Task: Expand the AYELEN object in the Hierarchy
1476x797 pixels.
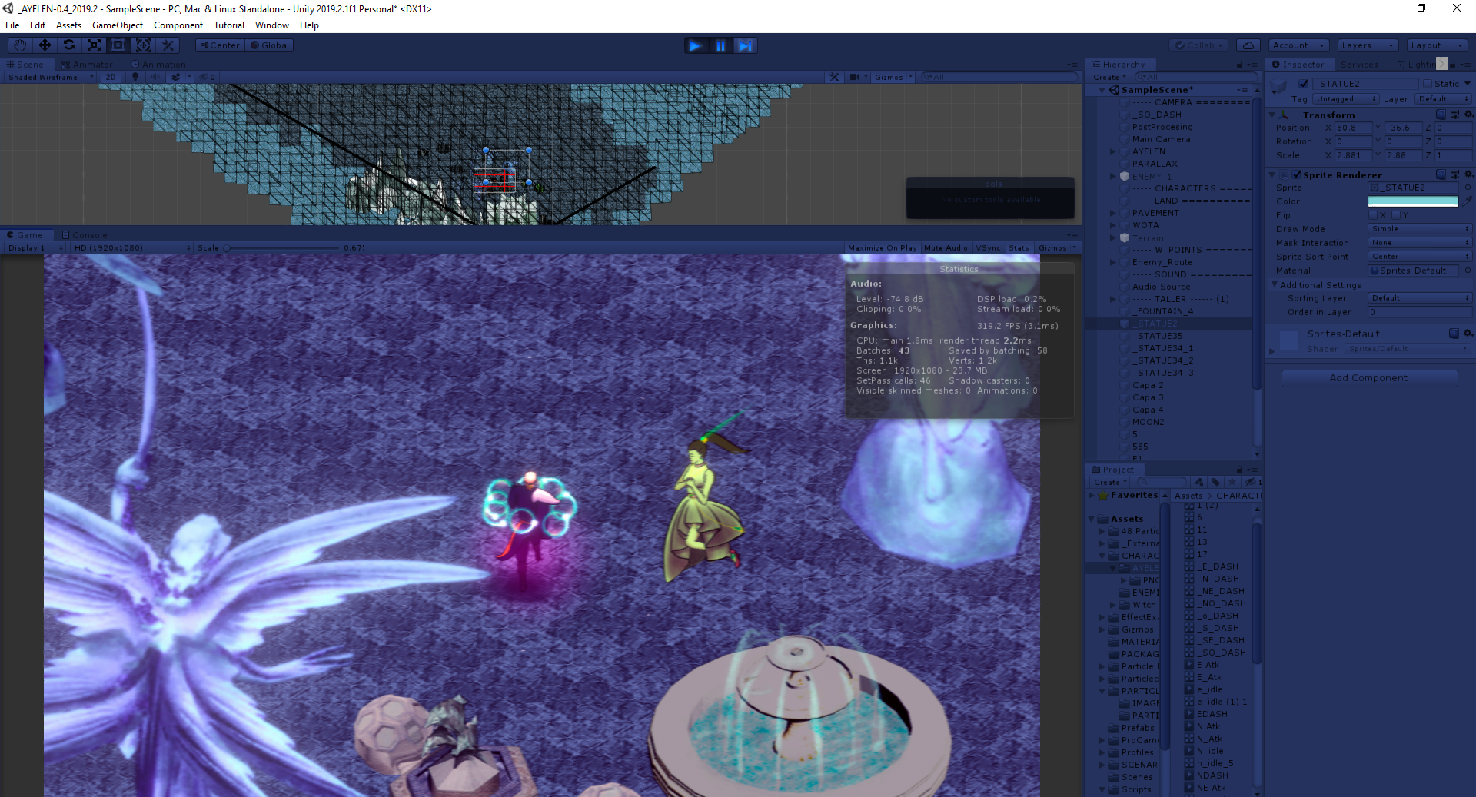Action: click(x=1113, y=151)
